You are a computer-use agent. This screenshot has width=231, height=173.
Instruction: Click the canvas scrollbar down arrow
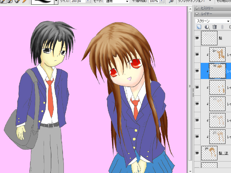(x=190, y=171)
